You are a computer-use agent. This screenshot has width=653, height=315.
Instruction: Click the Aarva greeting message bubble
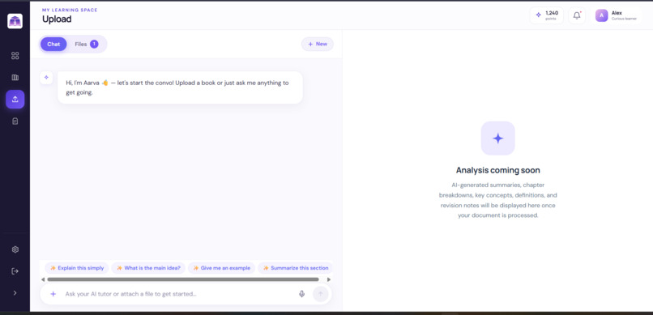pos(180,87)
